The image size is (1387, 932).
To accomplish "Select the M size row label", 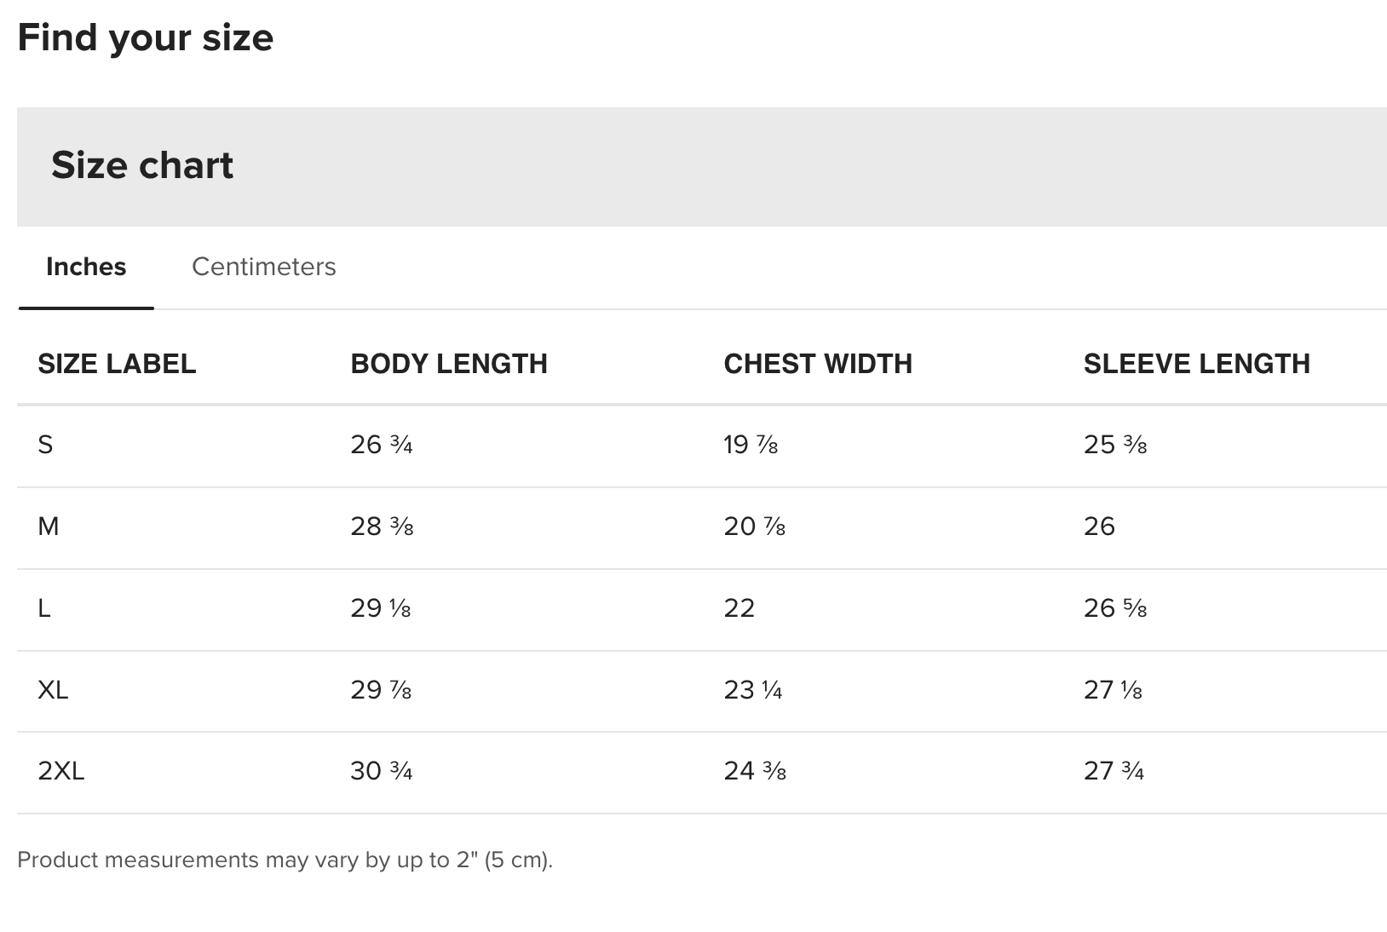I will point(49,526).
